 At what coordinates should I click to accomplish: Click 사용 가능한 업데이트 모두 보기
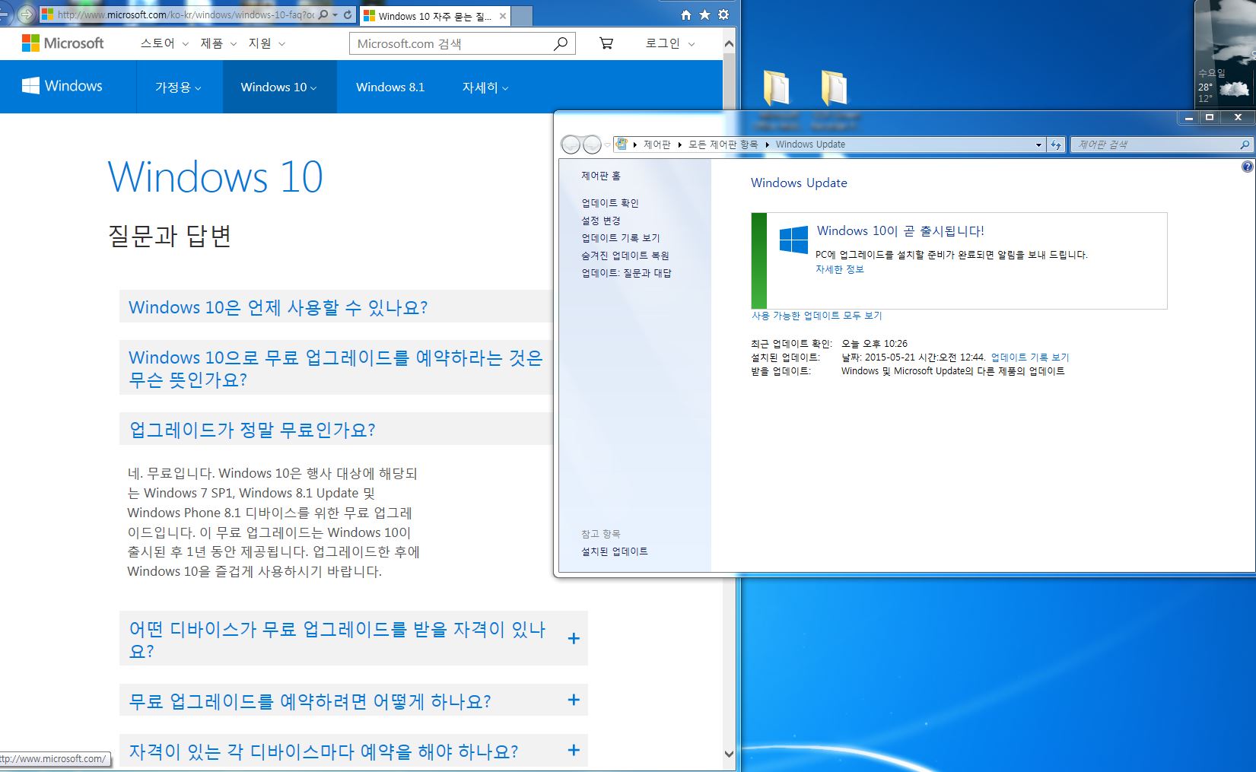point(816,316)
